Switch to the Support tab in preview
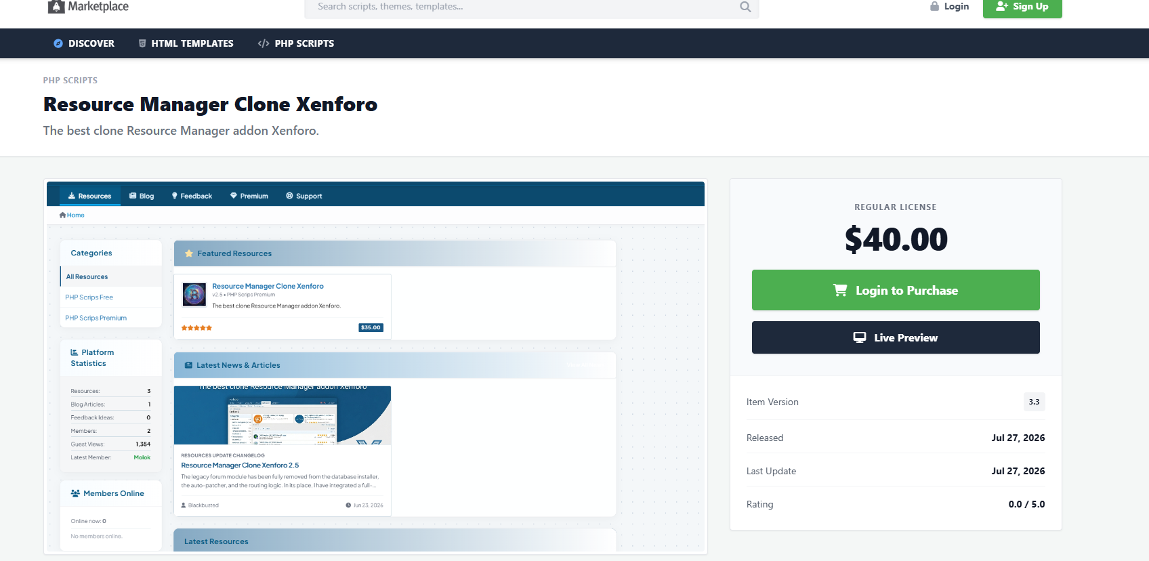The width and height of the screenshot is (1149, 561). (304, 196)
